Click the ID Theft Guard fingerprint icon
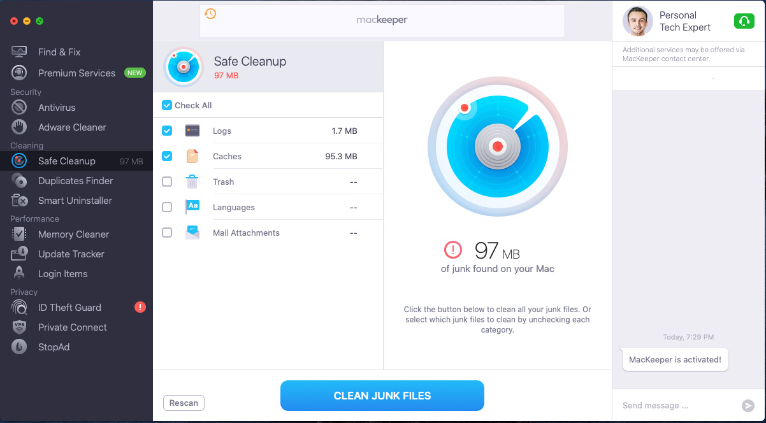Screen dimensions: 766x423 tap(19, 308)
